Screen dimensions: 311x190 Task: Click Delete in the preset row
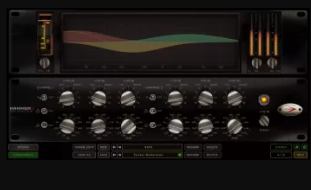pyautogui.click(x=212, y=155)
